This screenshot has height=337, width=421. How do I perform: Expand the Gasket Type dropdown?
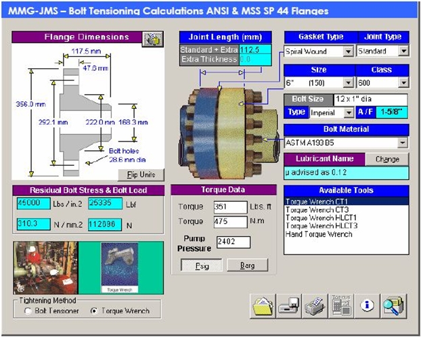(348, 51)
